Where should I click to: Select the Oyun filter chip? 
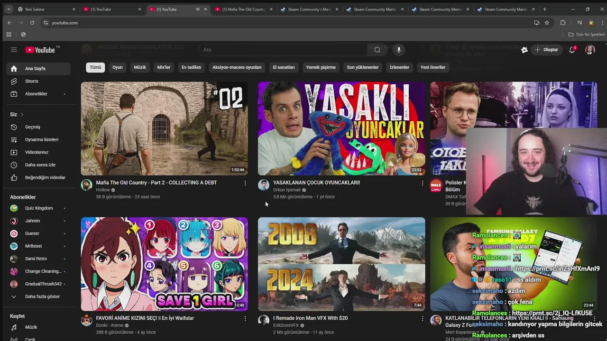pos(118,67)
